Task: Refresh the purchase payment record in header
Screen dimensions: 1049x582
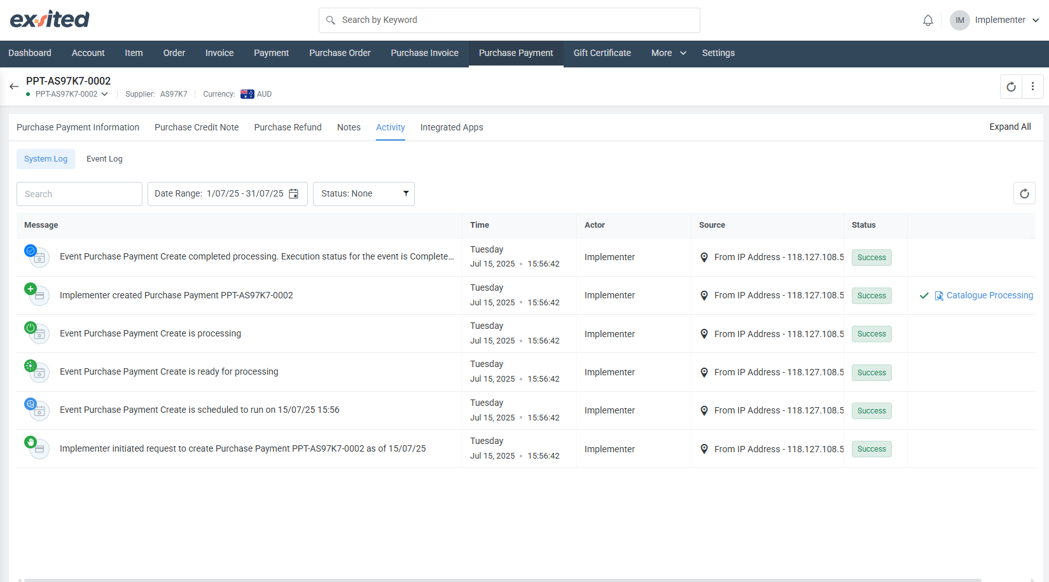Action: click(x=1011, y=87)
